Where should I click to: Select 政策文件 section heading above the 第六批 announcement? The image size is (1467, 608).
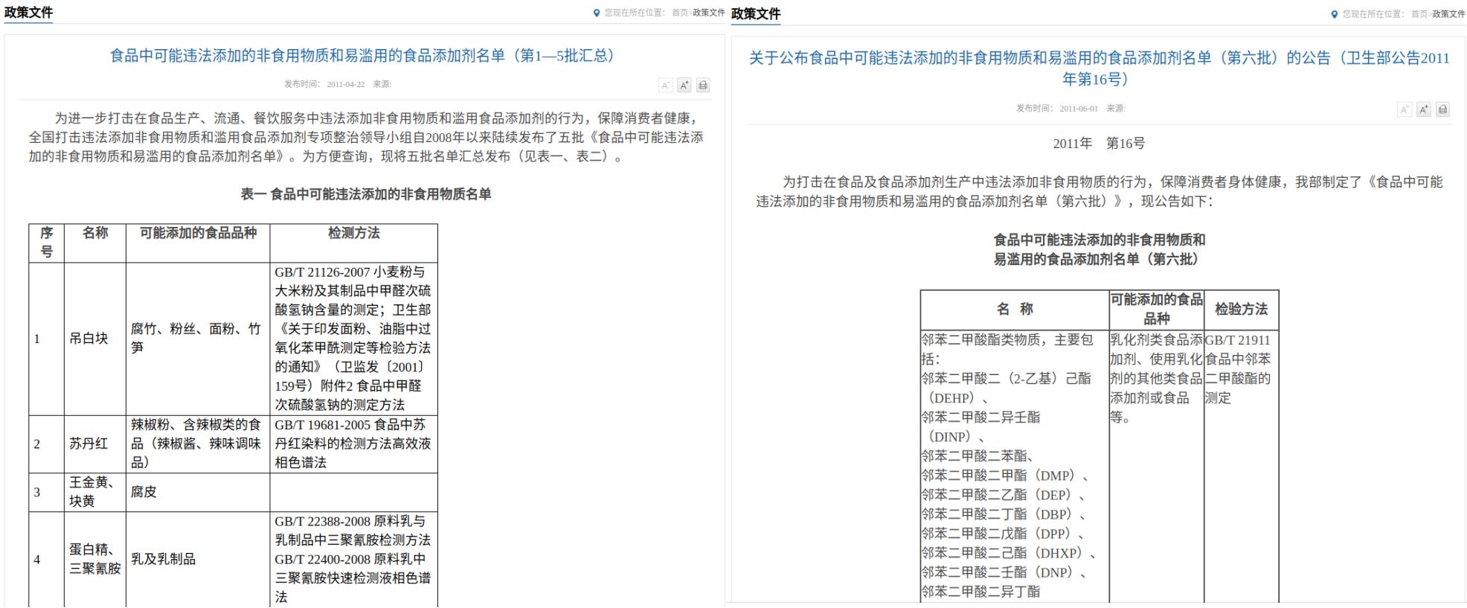[x=756, y=14]
